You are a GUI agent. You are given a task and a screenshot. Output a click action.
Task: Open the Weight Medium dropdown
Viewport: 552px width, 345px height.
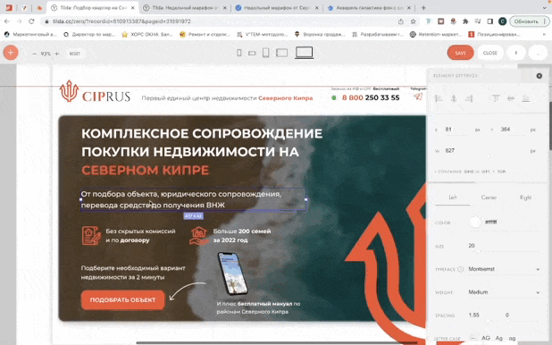(x=504, y=292)
